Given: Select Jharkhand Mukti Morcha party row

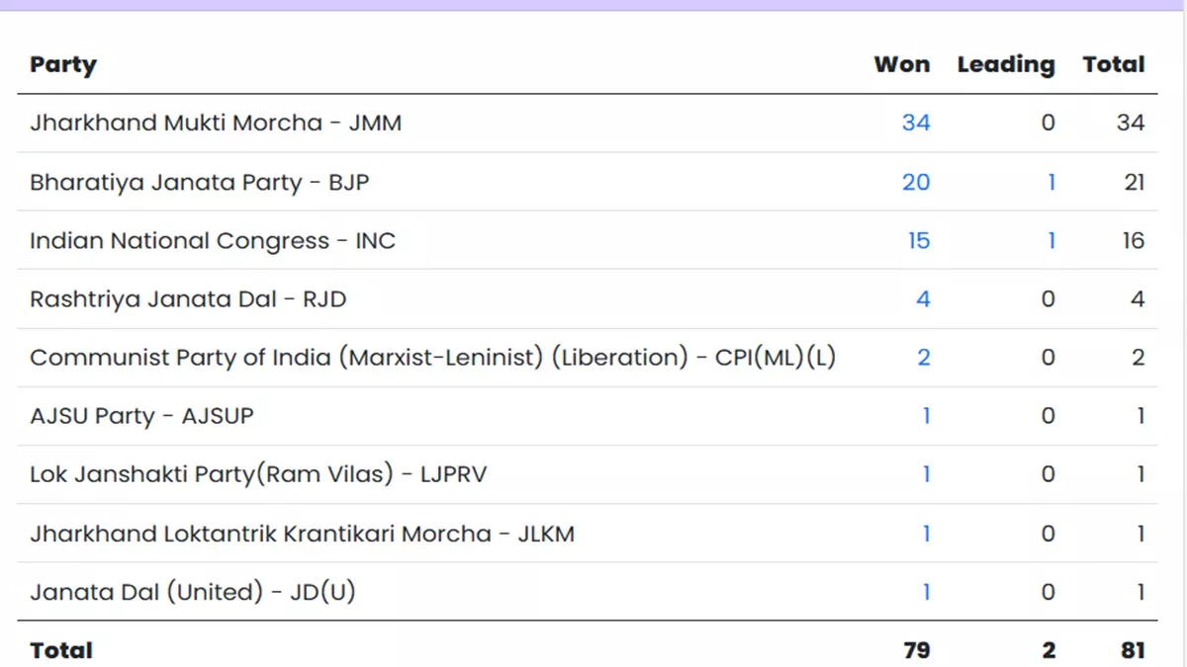Looking at the screenshot, I should tap(216, 123).
